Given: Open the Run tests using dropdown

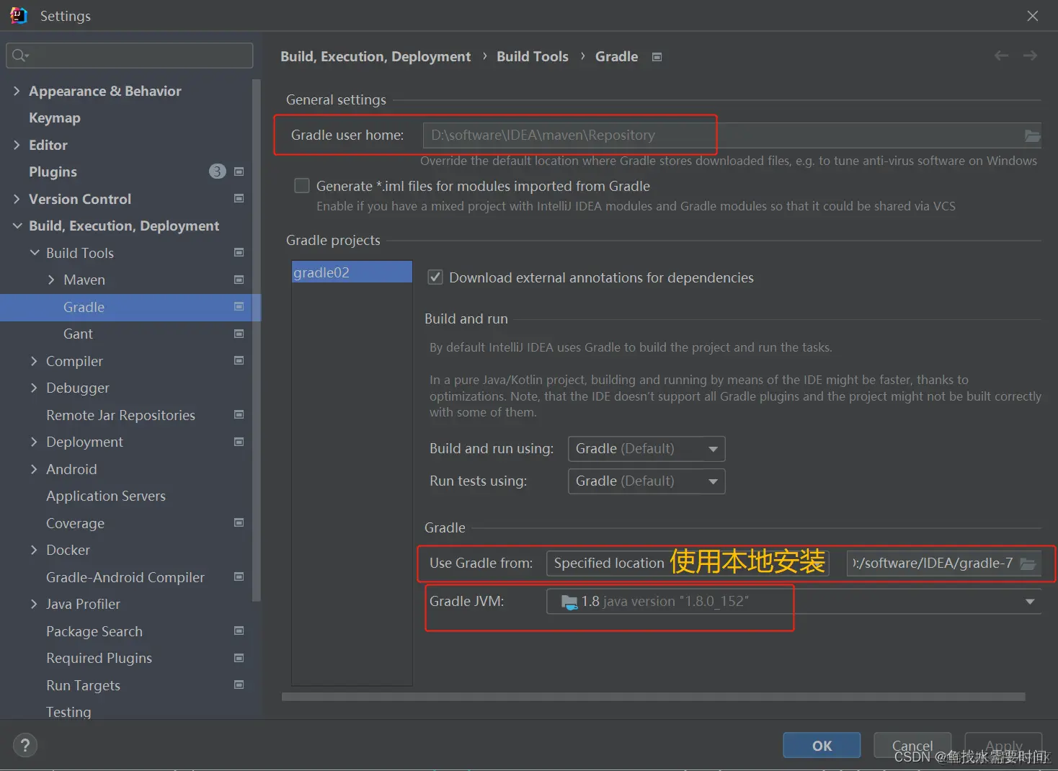Looking at the screenshot, I should [646, 481].
